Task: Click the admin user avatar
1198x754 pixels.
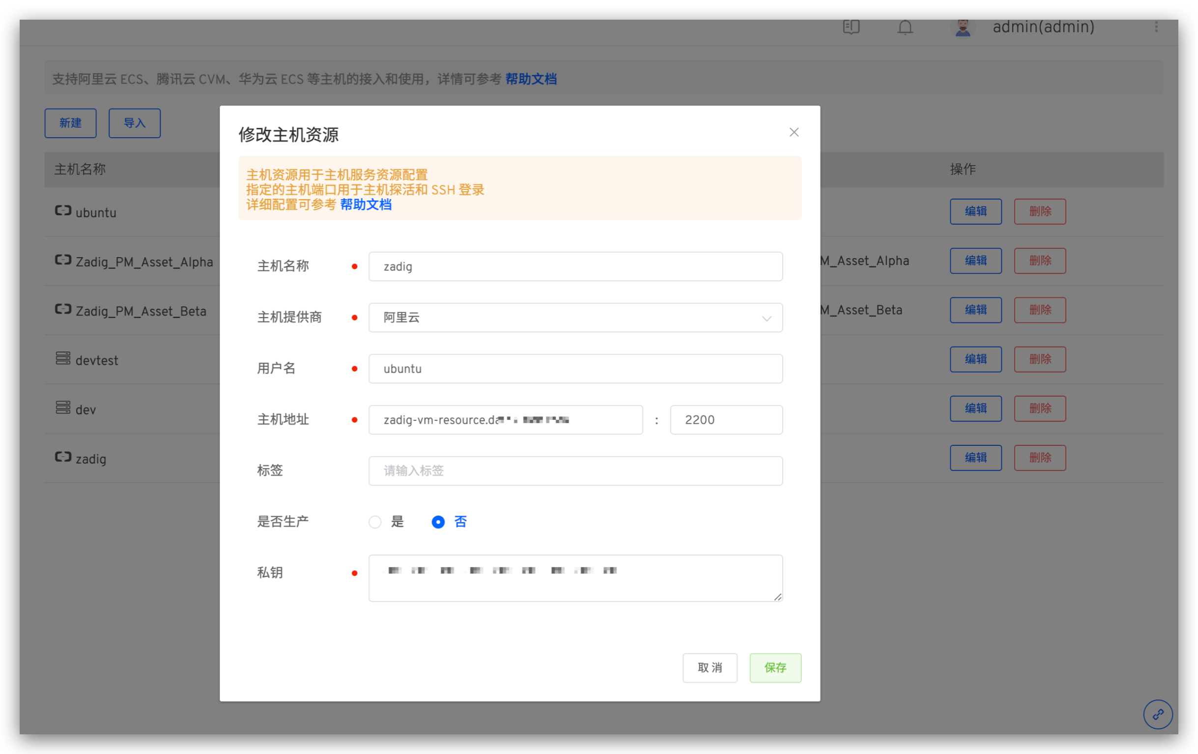Action: (x=962, y=28)
